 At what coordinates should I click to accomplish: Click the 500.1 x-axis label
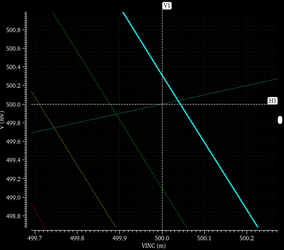[204, 238]
